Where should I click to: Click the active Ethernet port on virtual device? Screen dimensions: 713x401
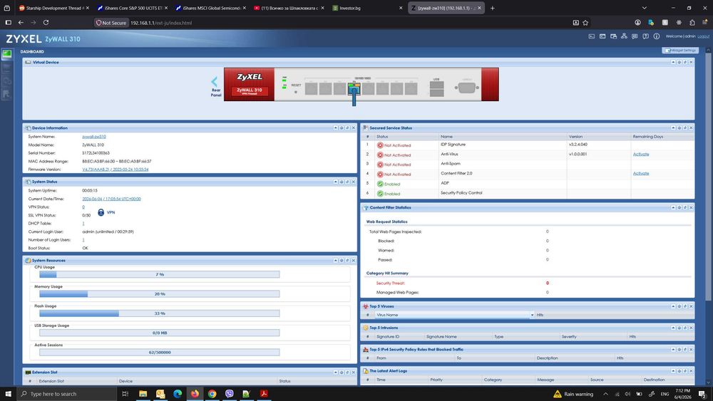point(354,88)
